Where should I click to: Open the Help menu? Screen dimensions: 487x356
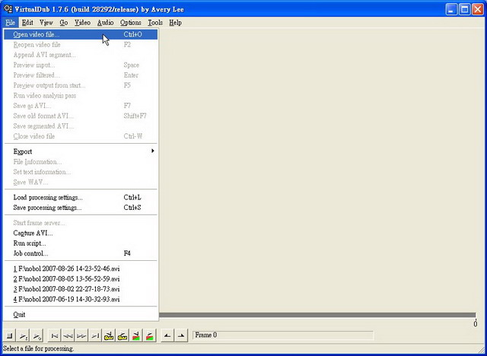click(x=175, y=23)
